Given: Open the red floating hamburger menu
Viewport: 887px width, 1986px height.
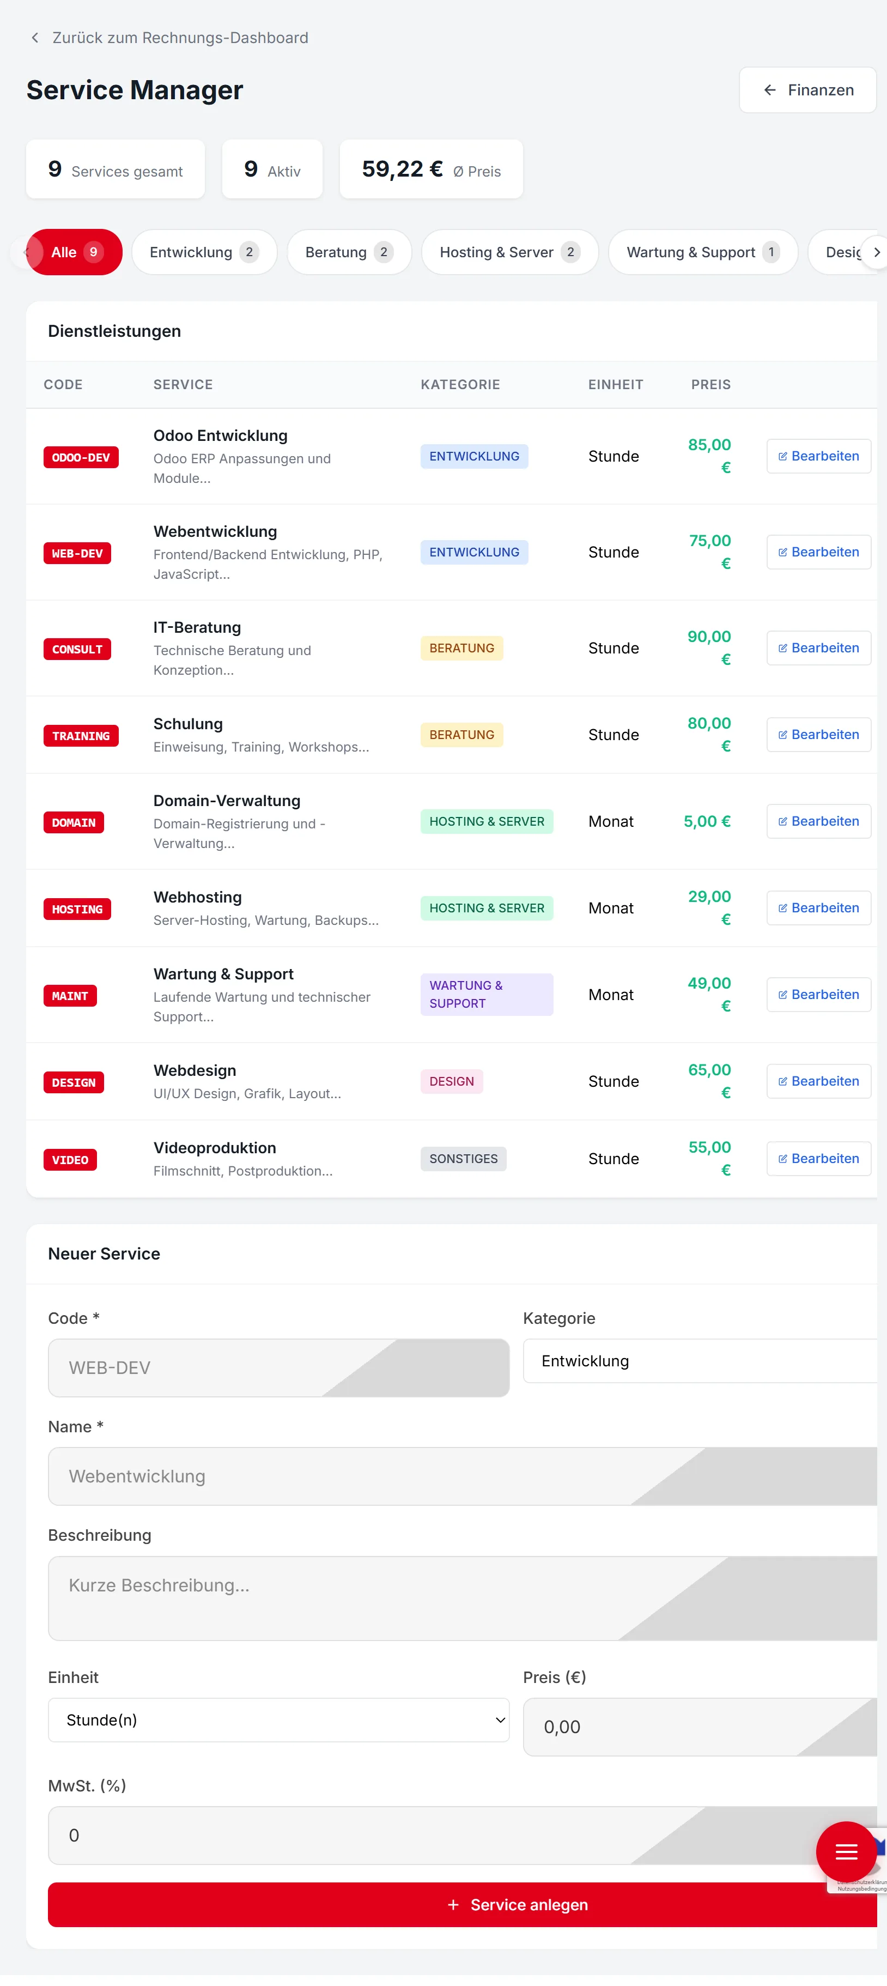Looking at the screenshot, I should coord(846,1852).
